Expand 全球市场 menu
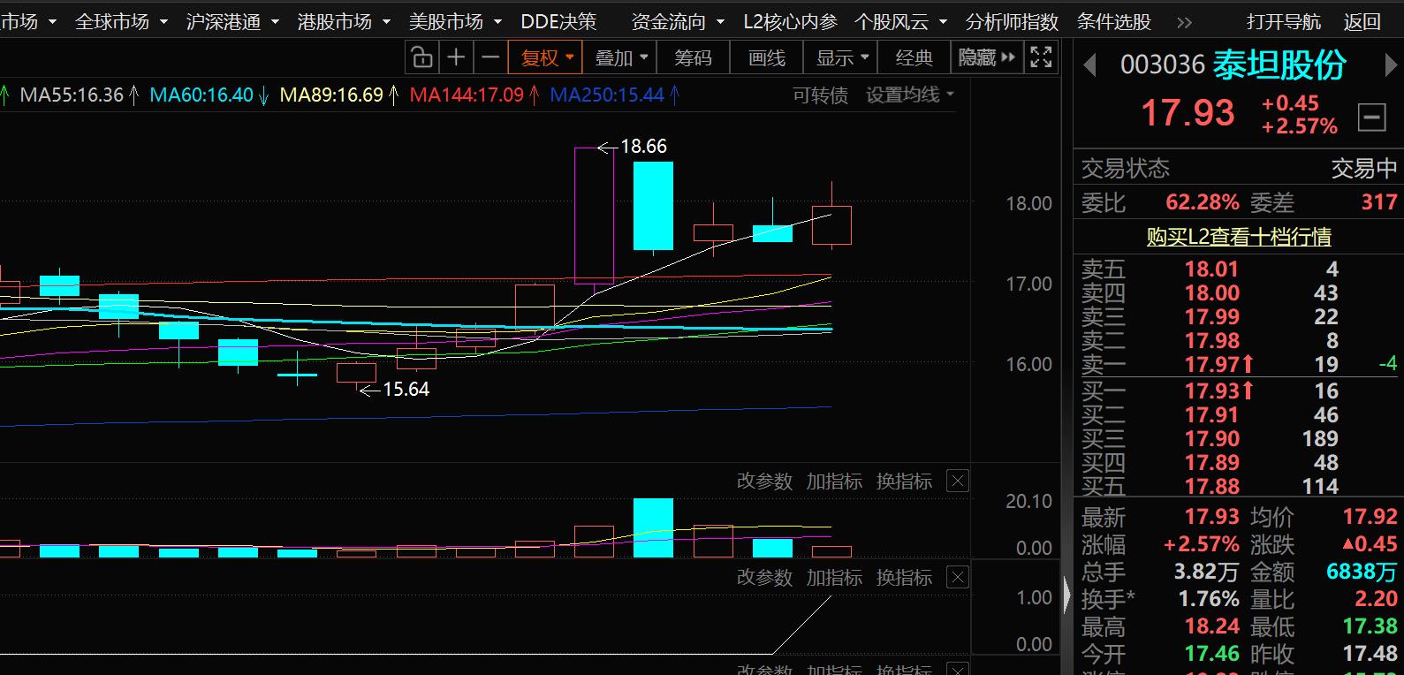The height and width of the screenshot is (675, 1404). (x=122, y=22)
